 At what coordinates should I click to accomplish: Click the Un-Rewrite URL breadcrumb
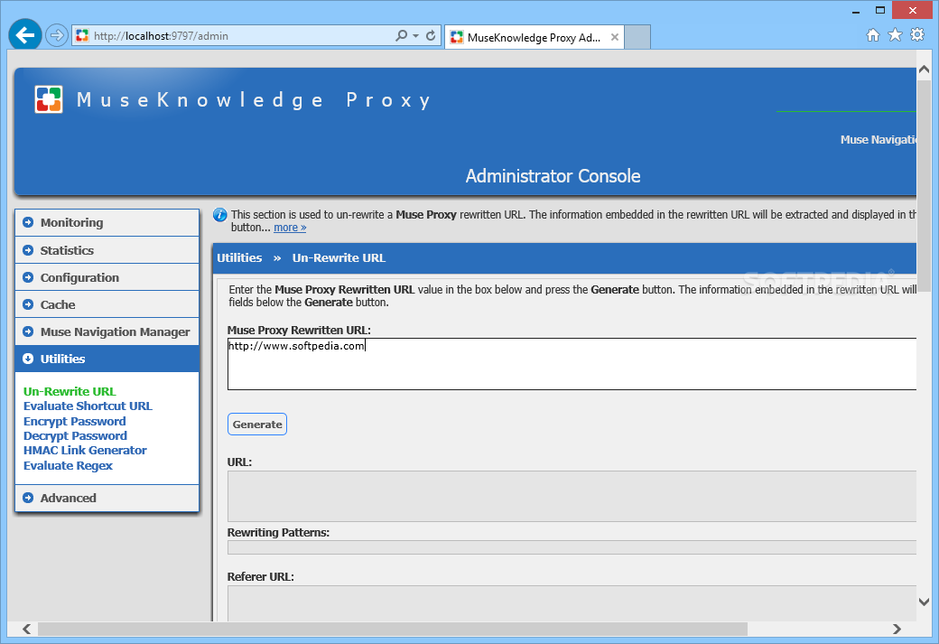point(339,257)
